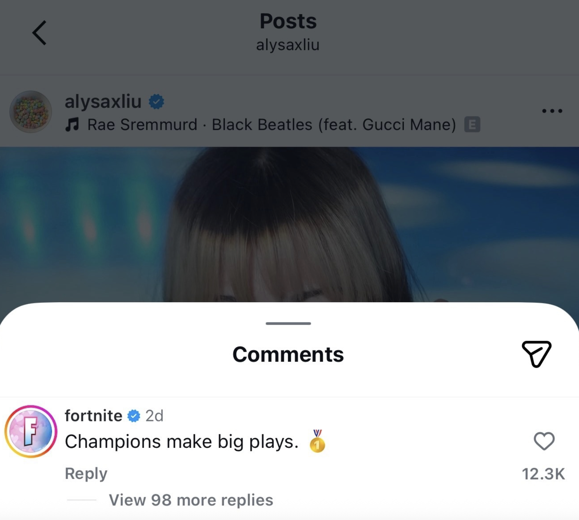Tap the back arrow icon

tap(39, 33)
